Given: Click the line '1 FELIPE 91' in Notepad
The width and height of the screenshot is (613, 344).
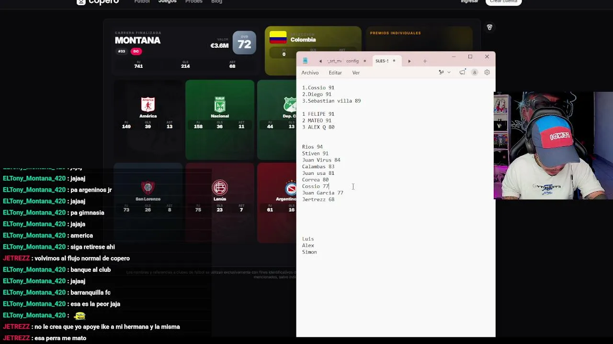Looking at the screenshot, I should tap(318, 114).
